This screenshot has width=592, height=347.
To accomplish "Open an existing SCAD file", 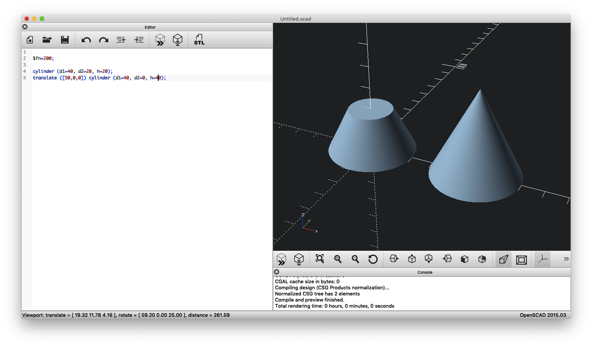I will 47,39.
